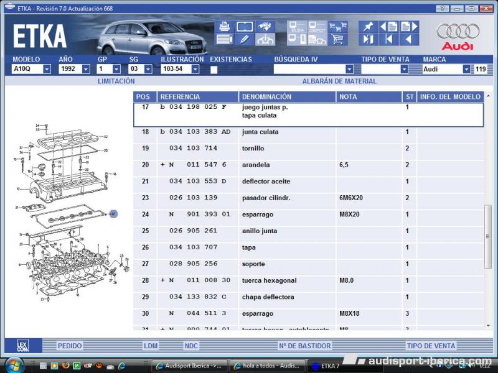Click the binoculars search icon
This screenshot has width=498, height=373.
click(265, 27)
